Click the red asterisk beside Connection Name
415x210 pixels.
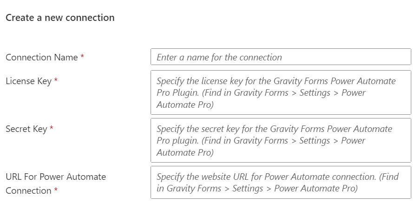point(82,56)
